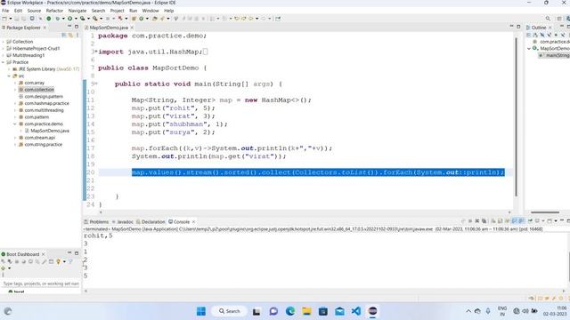This screenshot has height=320, width=570.
Task: Open the Mail app from the taskbar
Action: point(339,311)
